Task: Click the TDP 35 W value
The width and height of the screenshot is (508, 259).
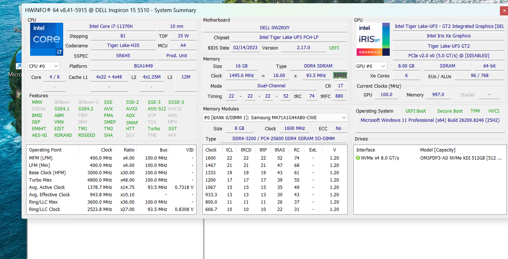Action: point(183,36)
